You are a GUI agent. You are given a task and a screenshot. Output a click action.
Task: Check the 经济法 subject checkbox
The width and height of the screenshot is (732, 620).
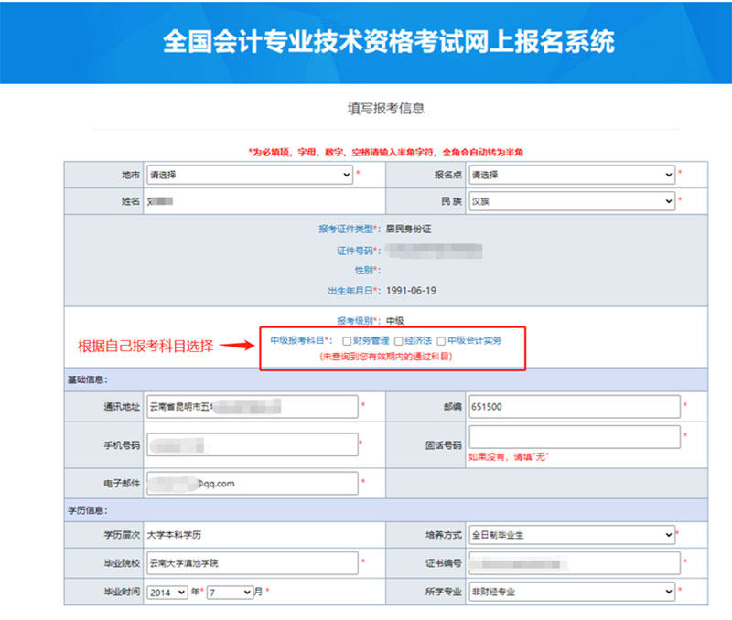[x=399, y=341]
